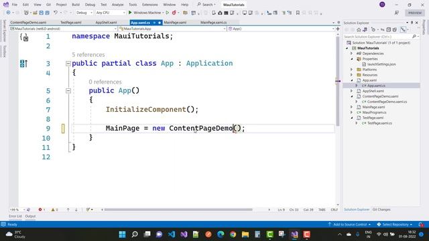Switch to MainPage.xaml tab
The width and height of the screenshot is (429, 241).
click(x=175, y=22)
